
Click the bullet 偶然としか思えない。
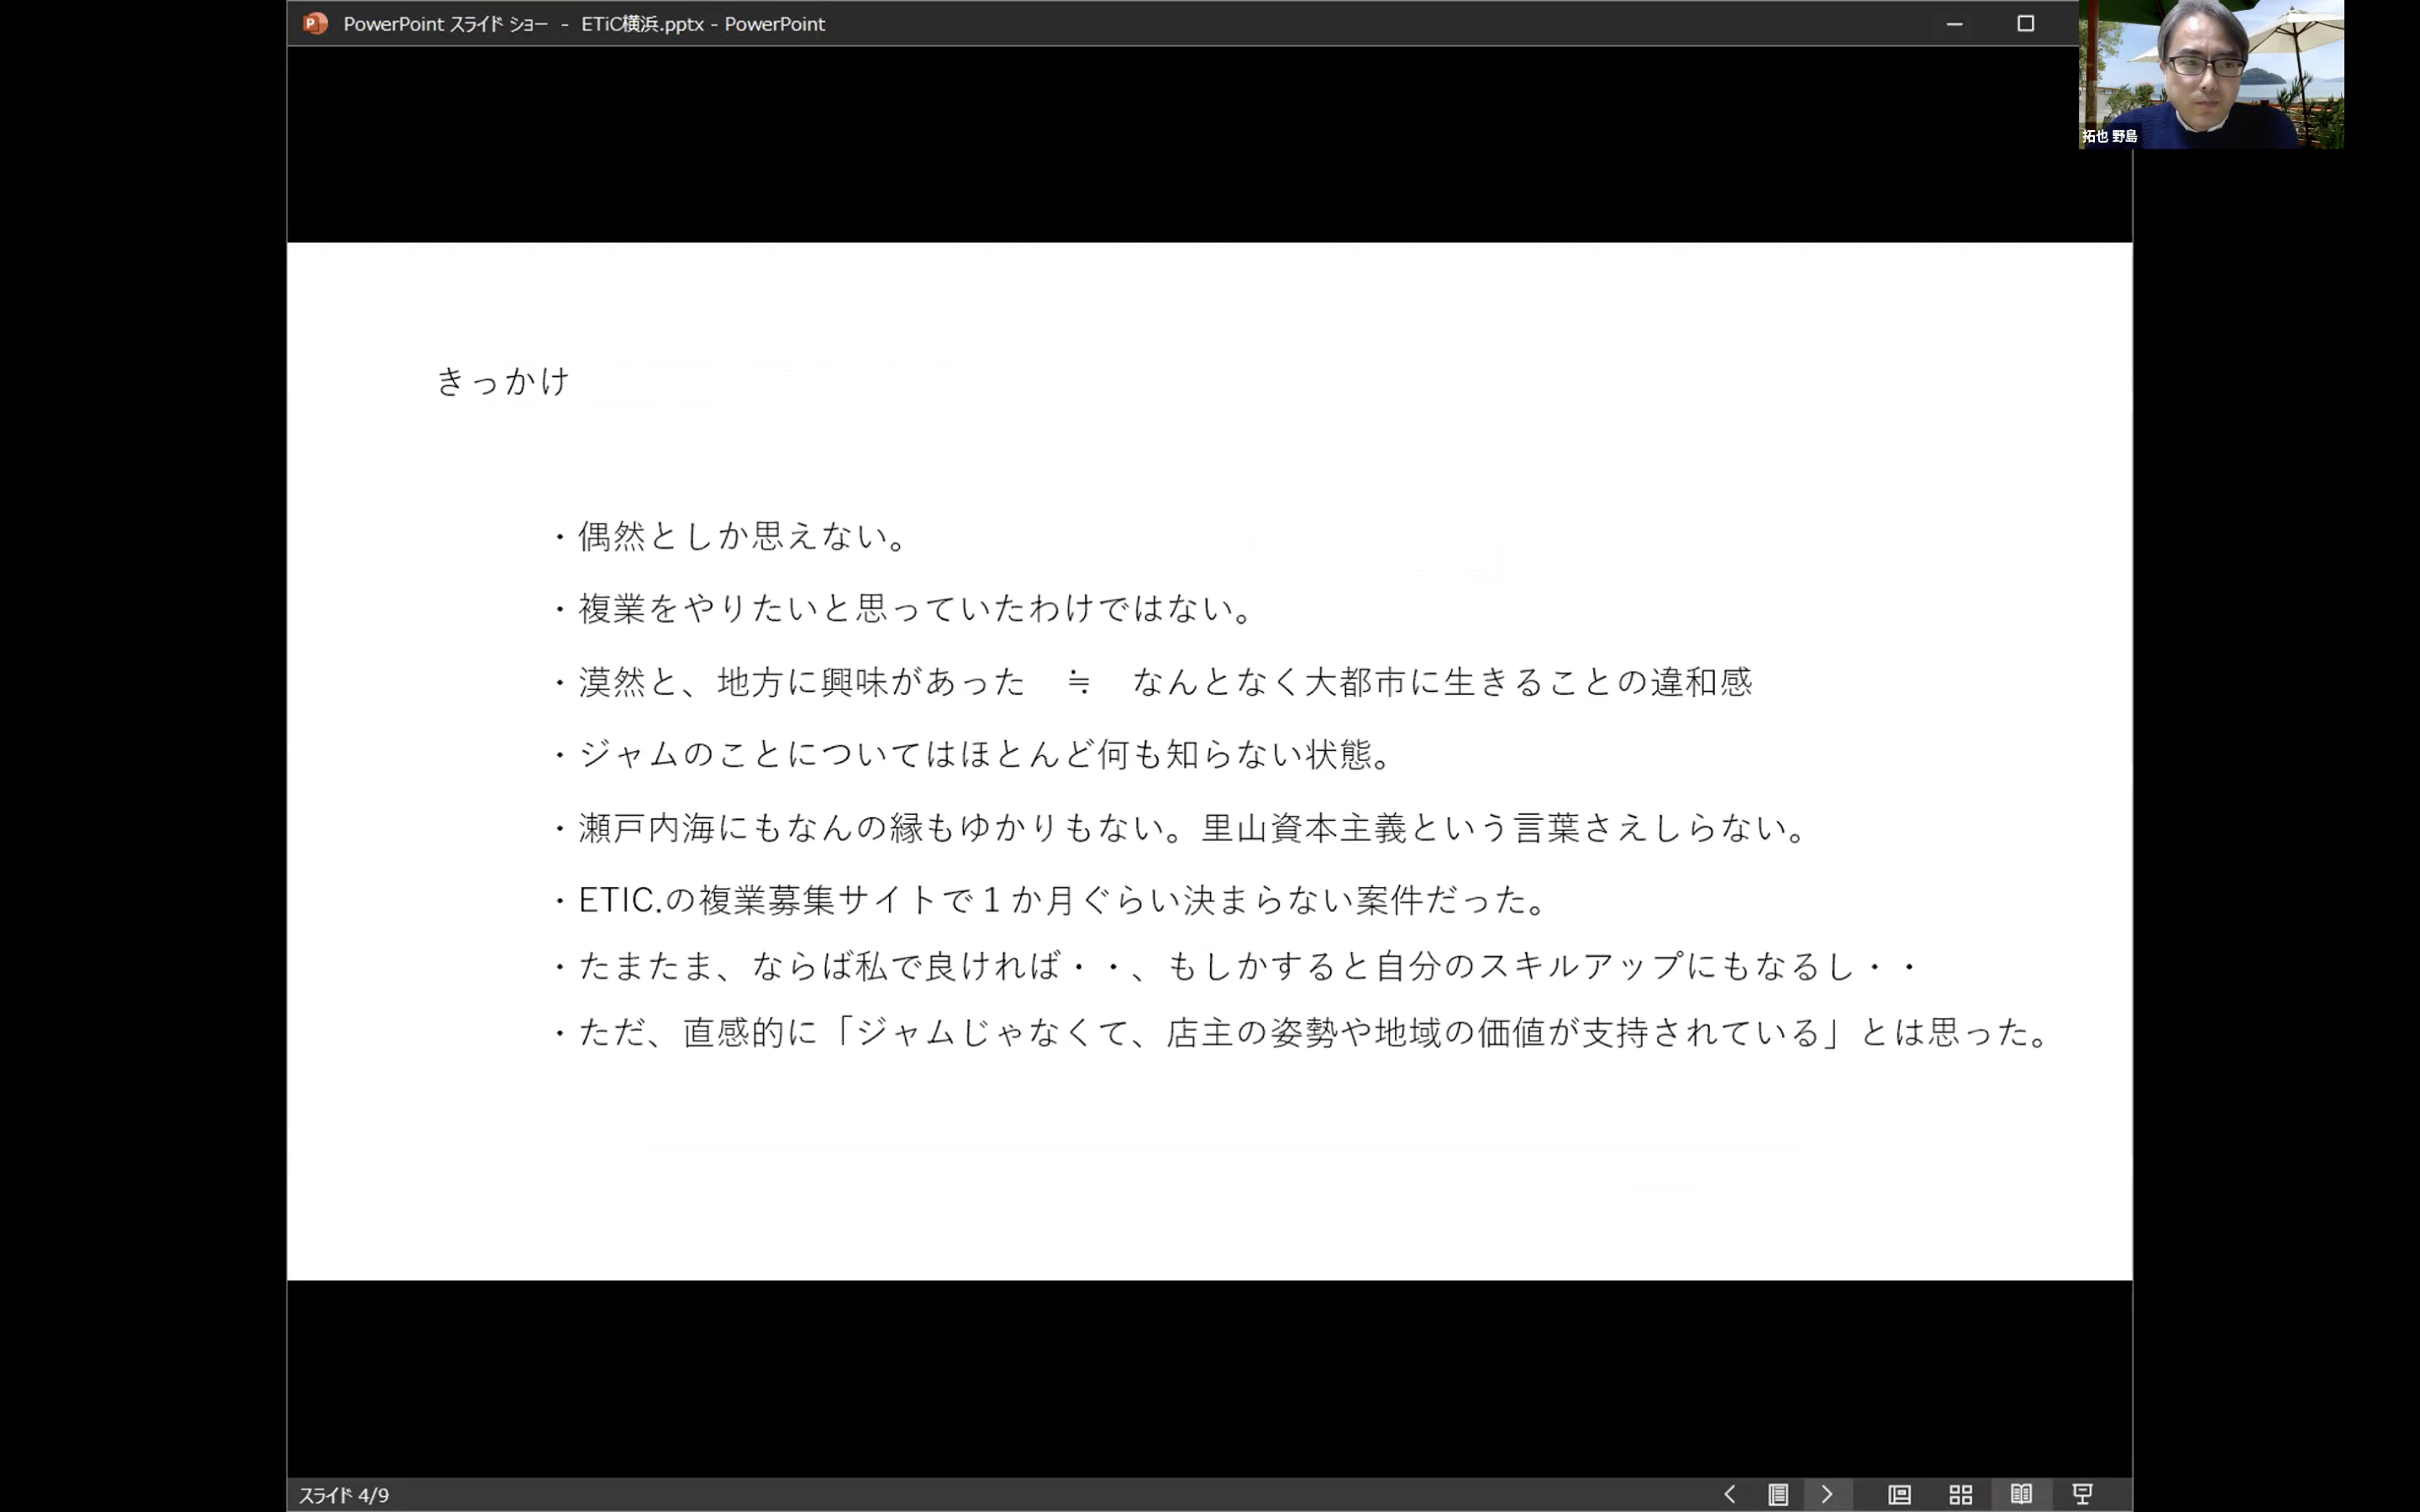click(x=740, y=536)
